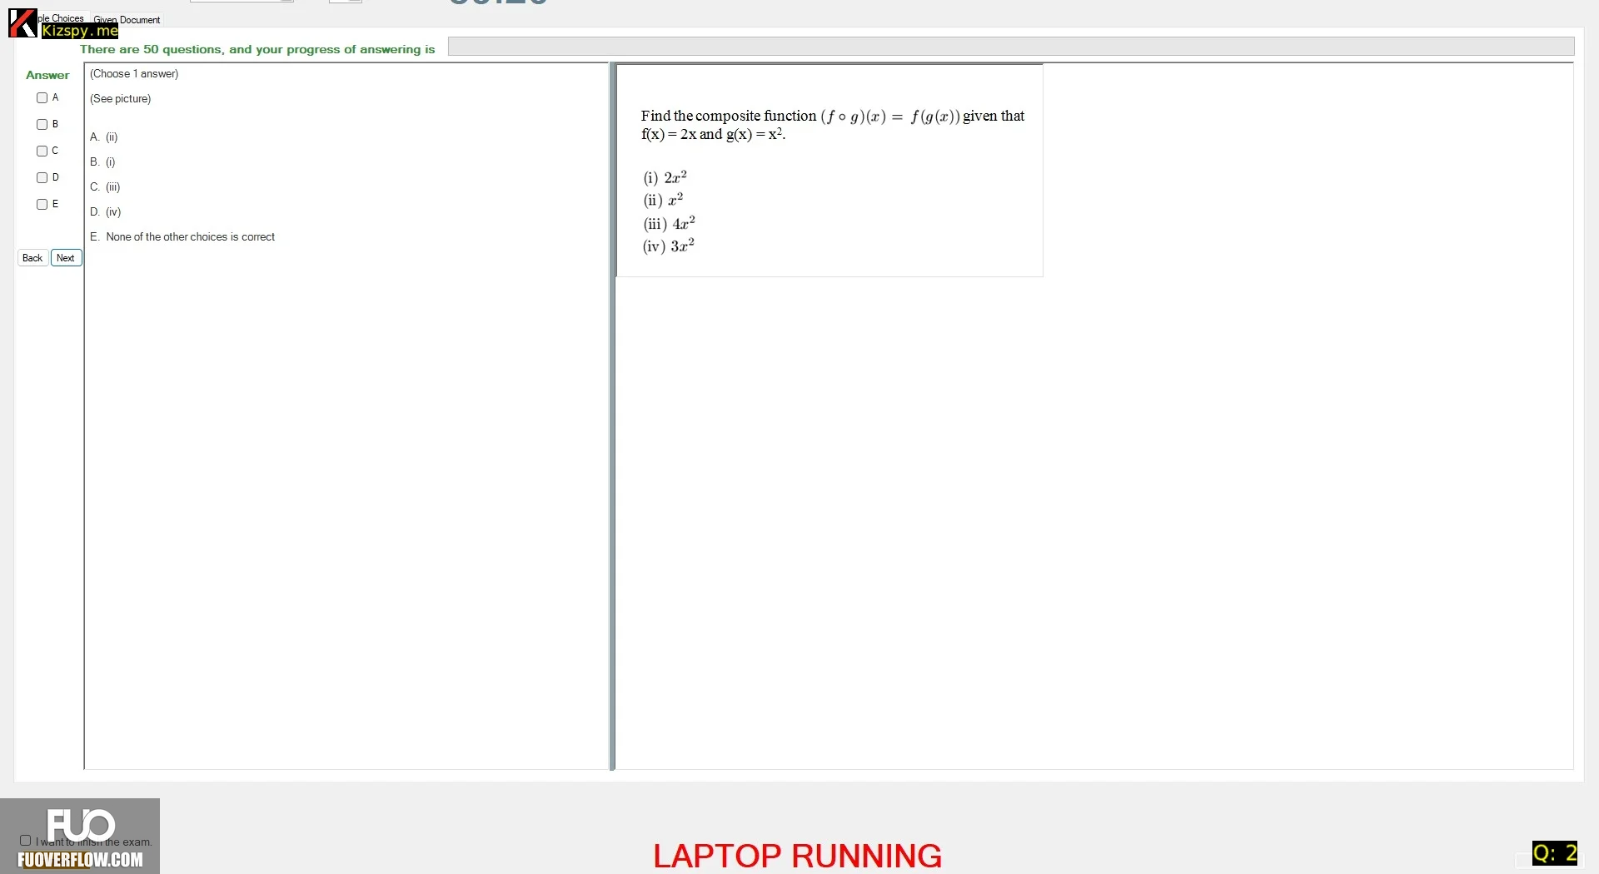Click the green 'Answer' heading
This screenshot has height=874, width=1599.
[47, 75]
